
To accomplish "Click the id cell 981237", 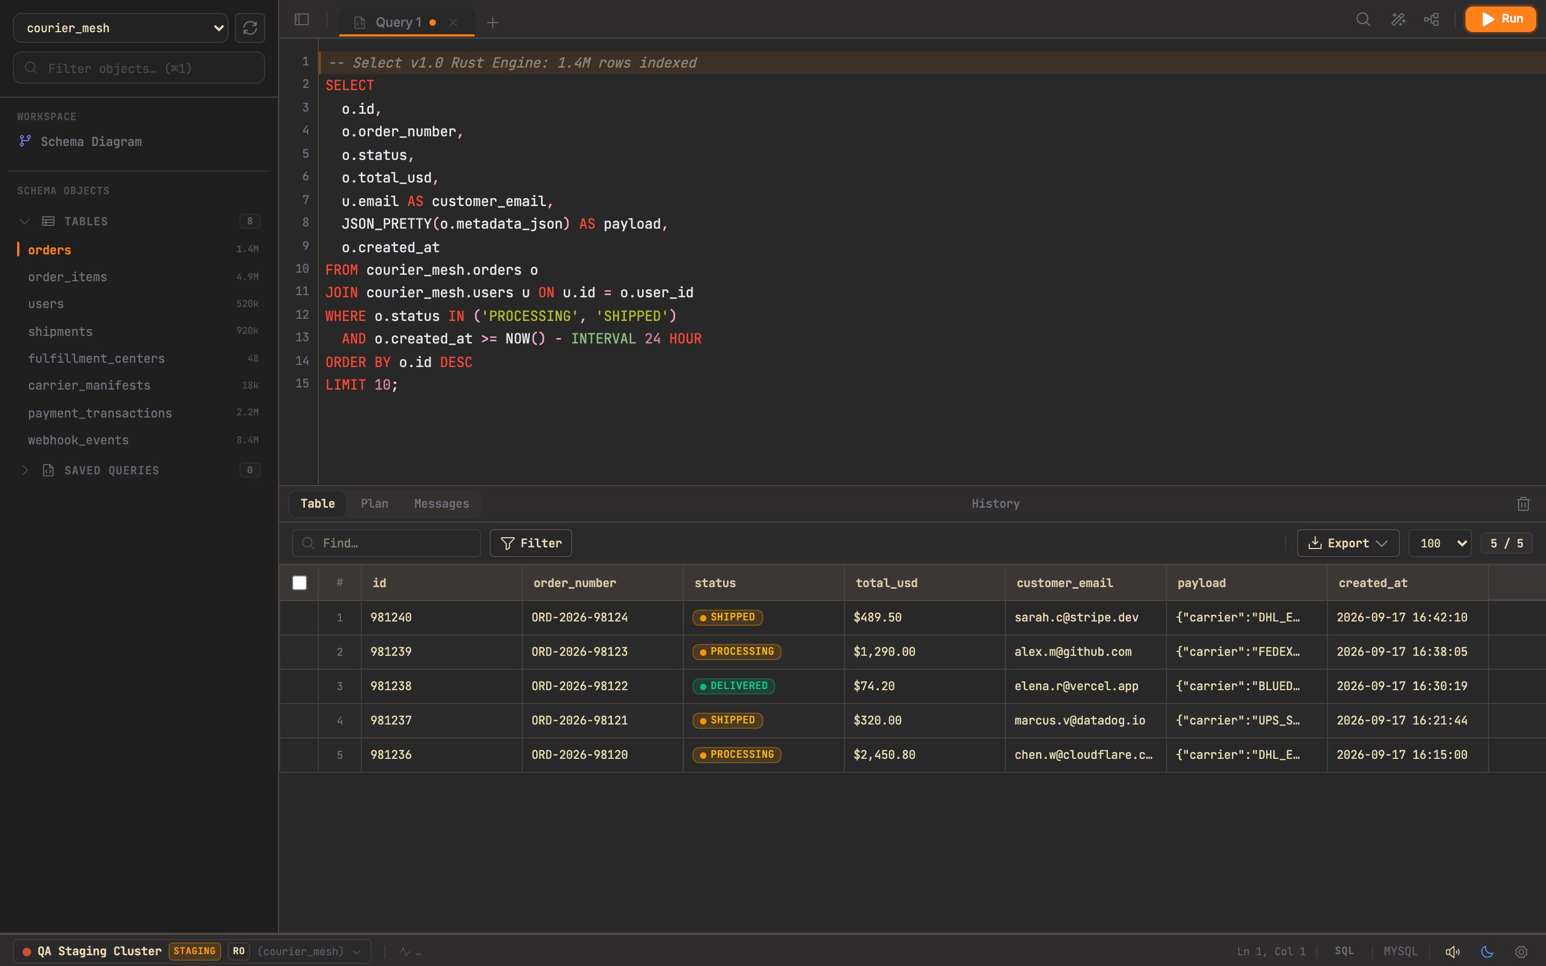I will 441,720.
